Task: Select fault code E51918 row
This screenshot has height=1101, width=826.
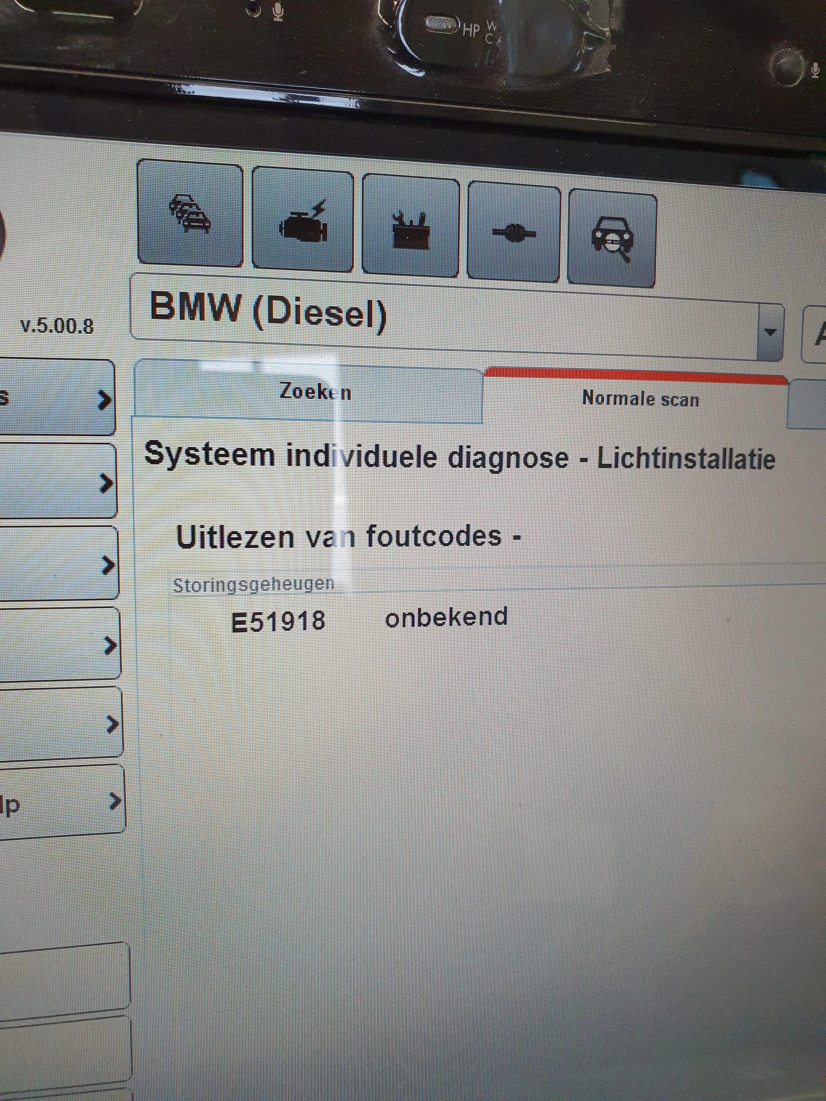Action: click(279, 621)
